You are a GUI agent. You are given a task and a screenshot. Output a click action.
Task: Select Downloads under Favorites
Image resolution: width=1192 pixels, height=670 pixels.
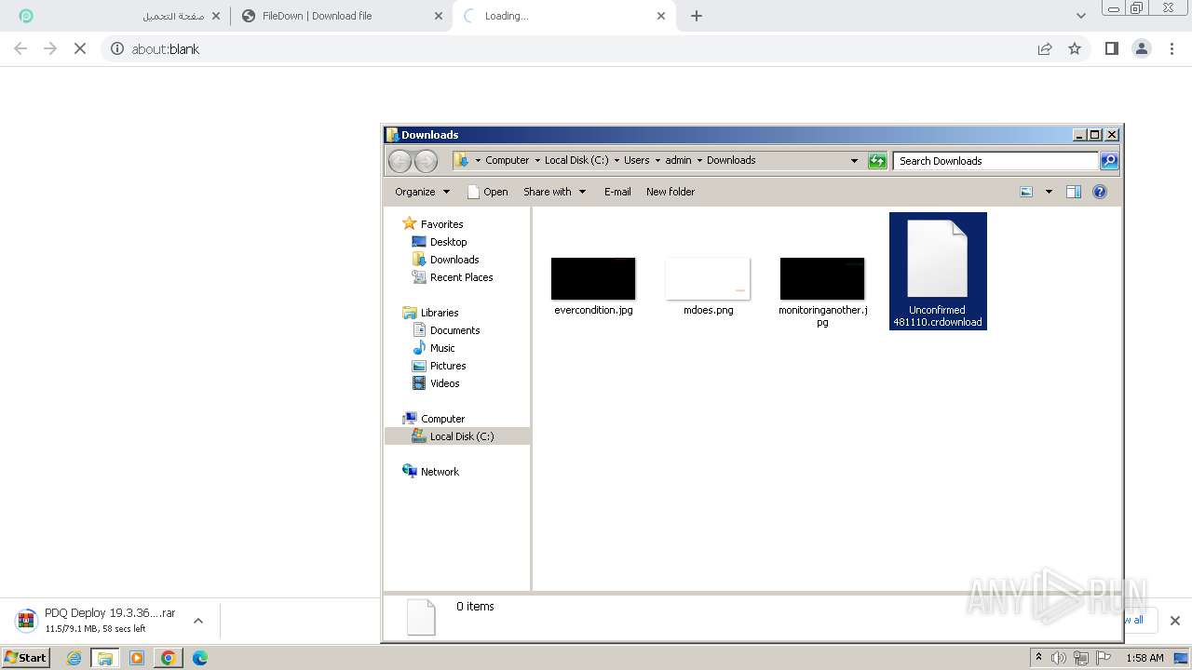pyautogui.click(x=454, y=260)
